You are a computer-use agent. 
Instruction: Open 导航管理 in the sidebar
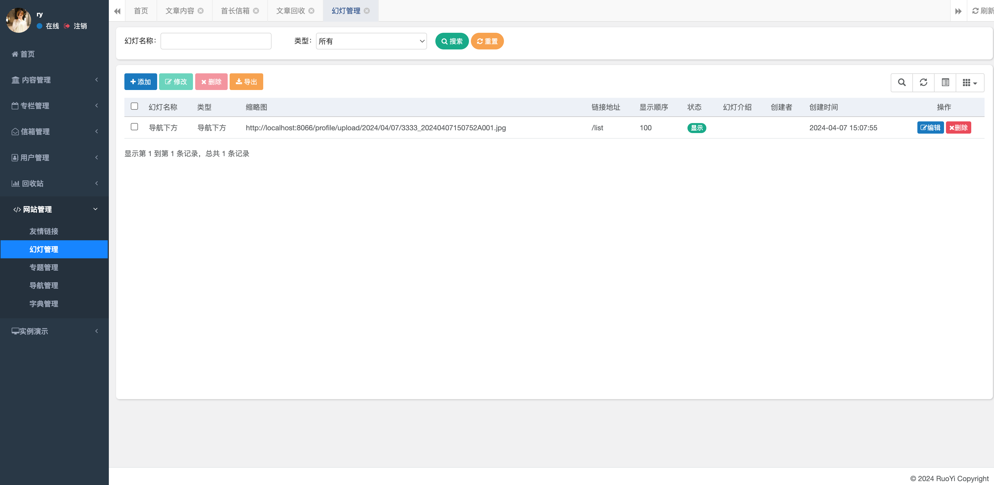tap(44, 285)
